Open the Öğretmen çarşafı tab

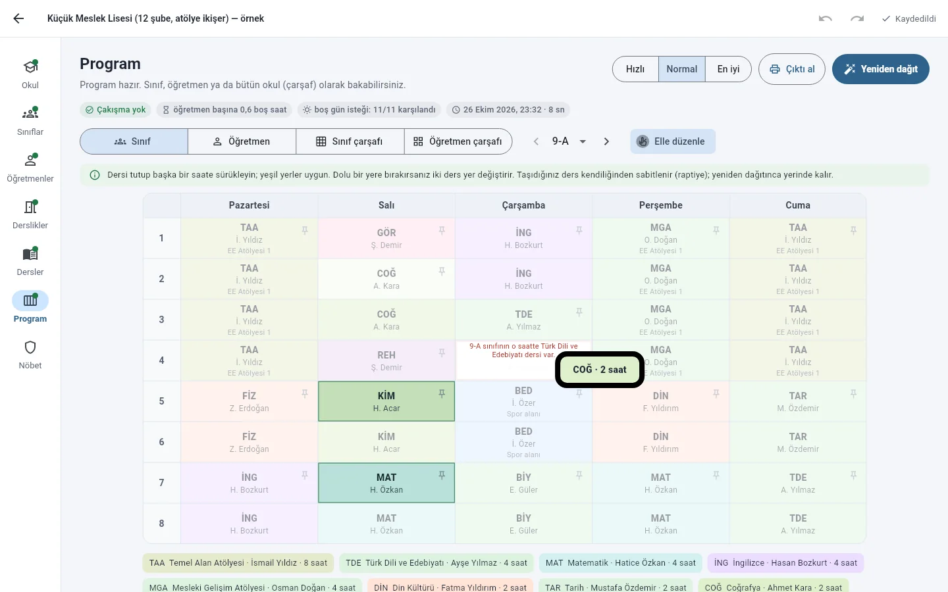tap(458, 141)
